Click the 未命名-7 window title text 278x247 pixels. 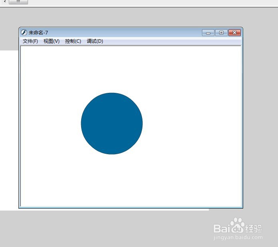coord(38,33)
